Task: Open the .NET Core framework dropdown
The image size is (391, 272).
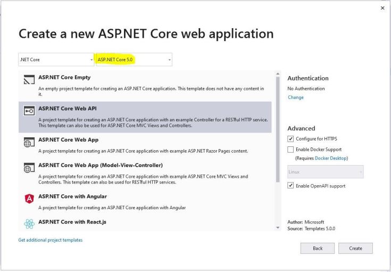Action: [x=56, y=60]
